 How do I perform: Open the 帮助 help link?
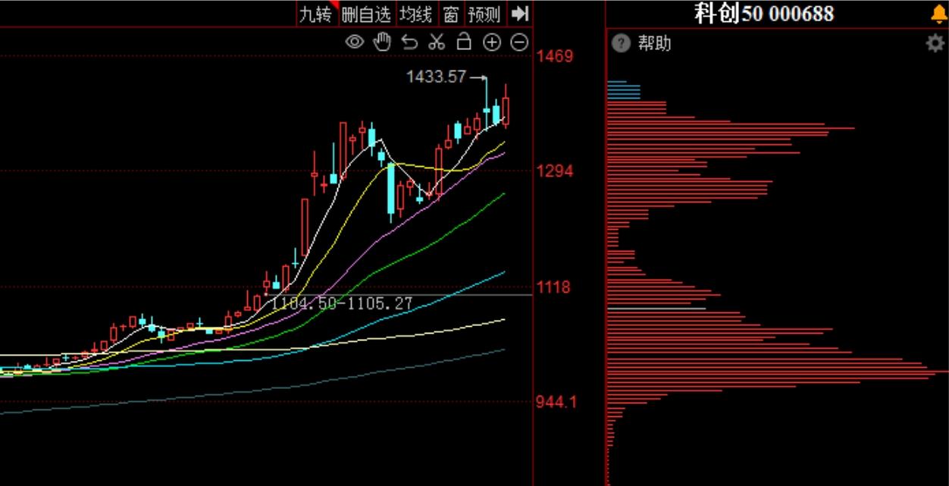654,43
